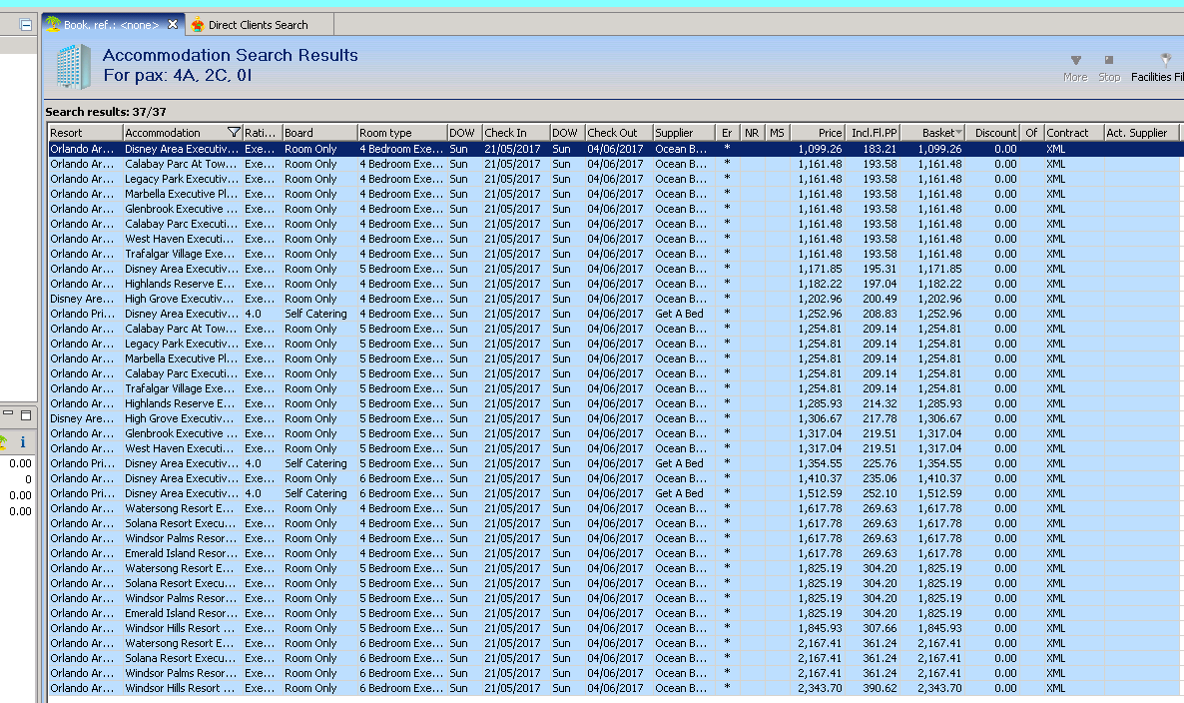Click the Check In column header

(505, 133)
